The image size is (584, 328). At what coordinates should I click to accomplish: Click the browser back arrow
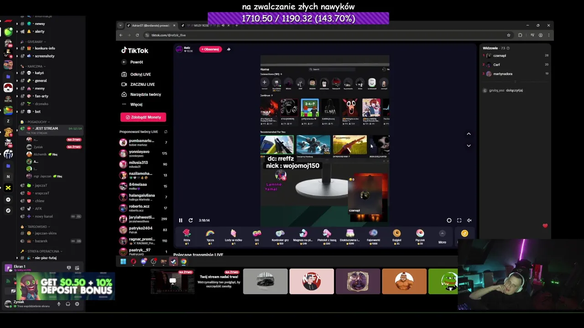click(x=121, y=35)
